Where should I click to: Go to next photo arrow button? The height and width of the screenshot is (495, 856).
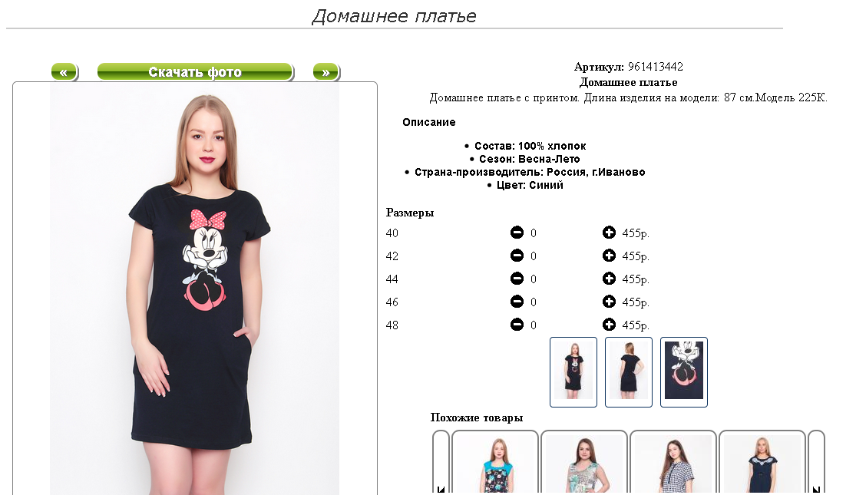326,72
